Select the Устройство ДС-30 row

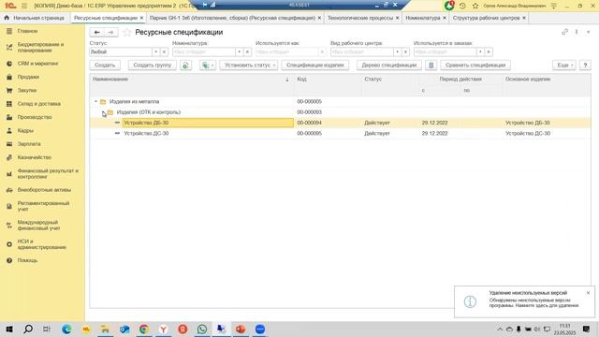point(340,133)
